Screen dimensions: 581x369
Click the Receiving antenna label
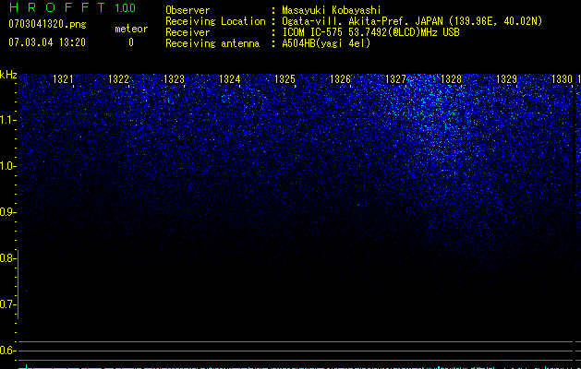pyautogui.click(x=212, y=43)
